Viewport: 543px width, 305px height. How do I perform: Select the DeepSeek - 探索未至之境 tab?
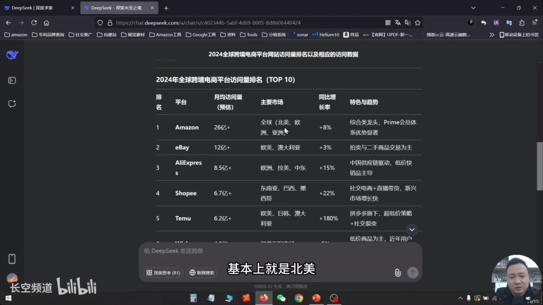click(119, 8)
